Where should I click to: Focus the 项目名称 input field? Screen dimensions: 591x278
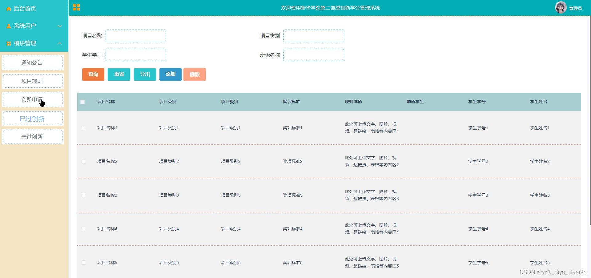point(136,36)
